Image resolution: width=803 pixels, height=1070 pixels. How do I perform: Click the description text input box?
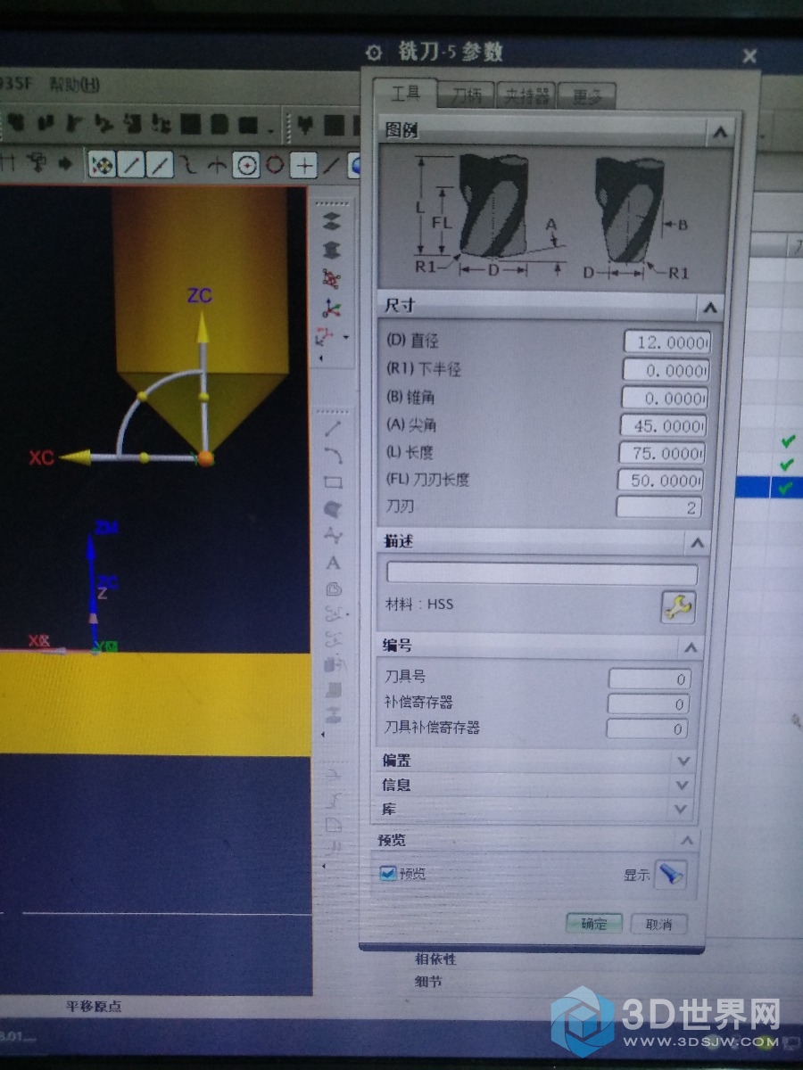542,574
